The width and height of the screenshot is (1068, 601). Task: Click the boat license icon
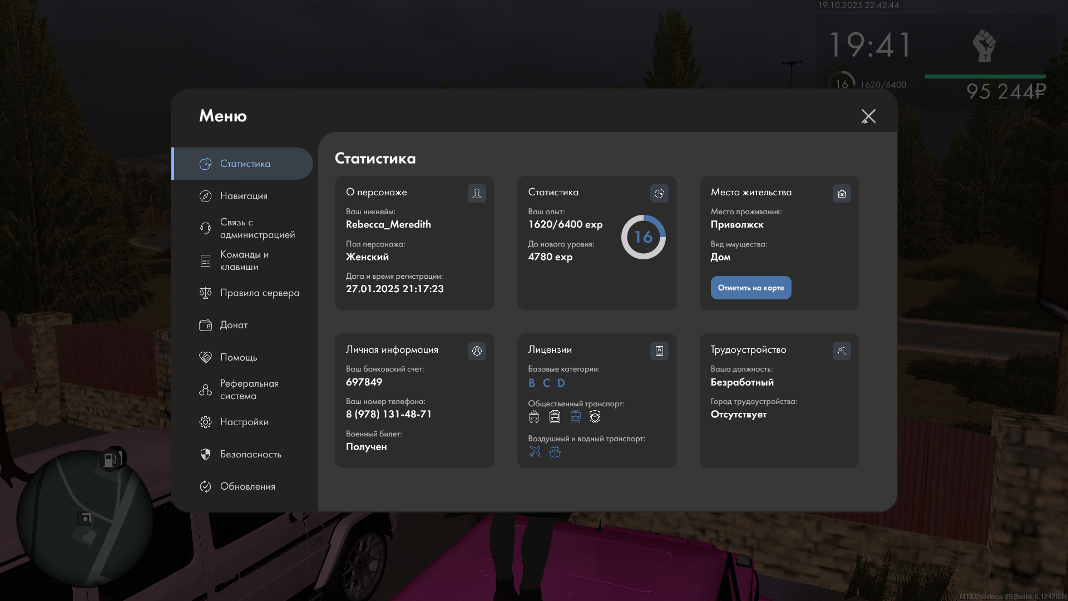(x=555, y=451)
